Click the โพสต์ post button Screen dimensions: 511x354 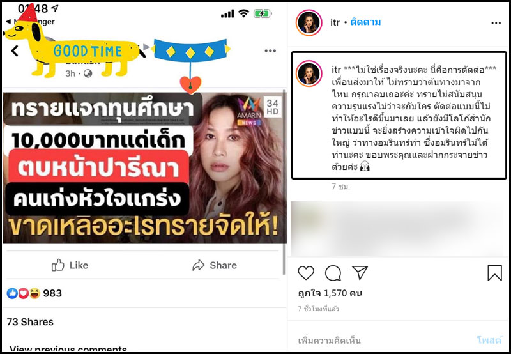489,341
